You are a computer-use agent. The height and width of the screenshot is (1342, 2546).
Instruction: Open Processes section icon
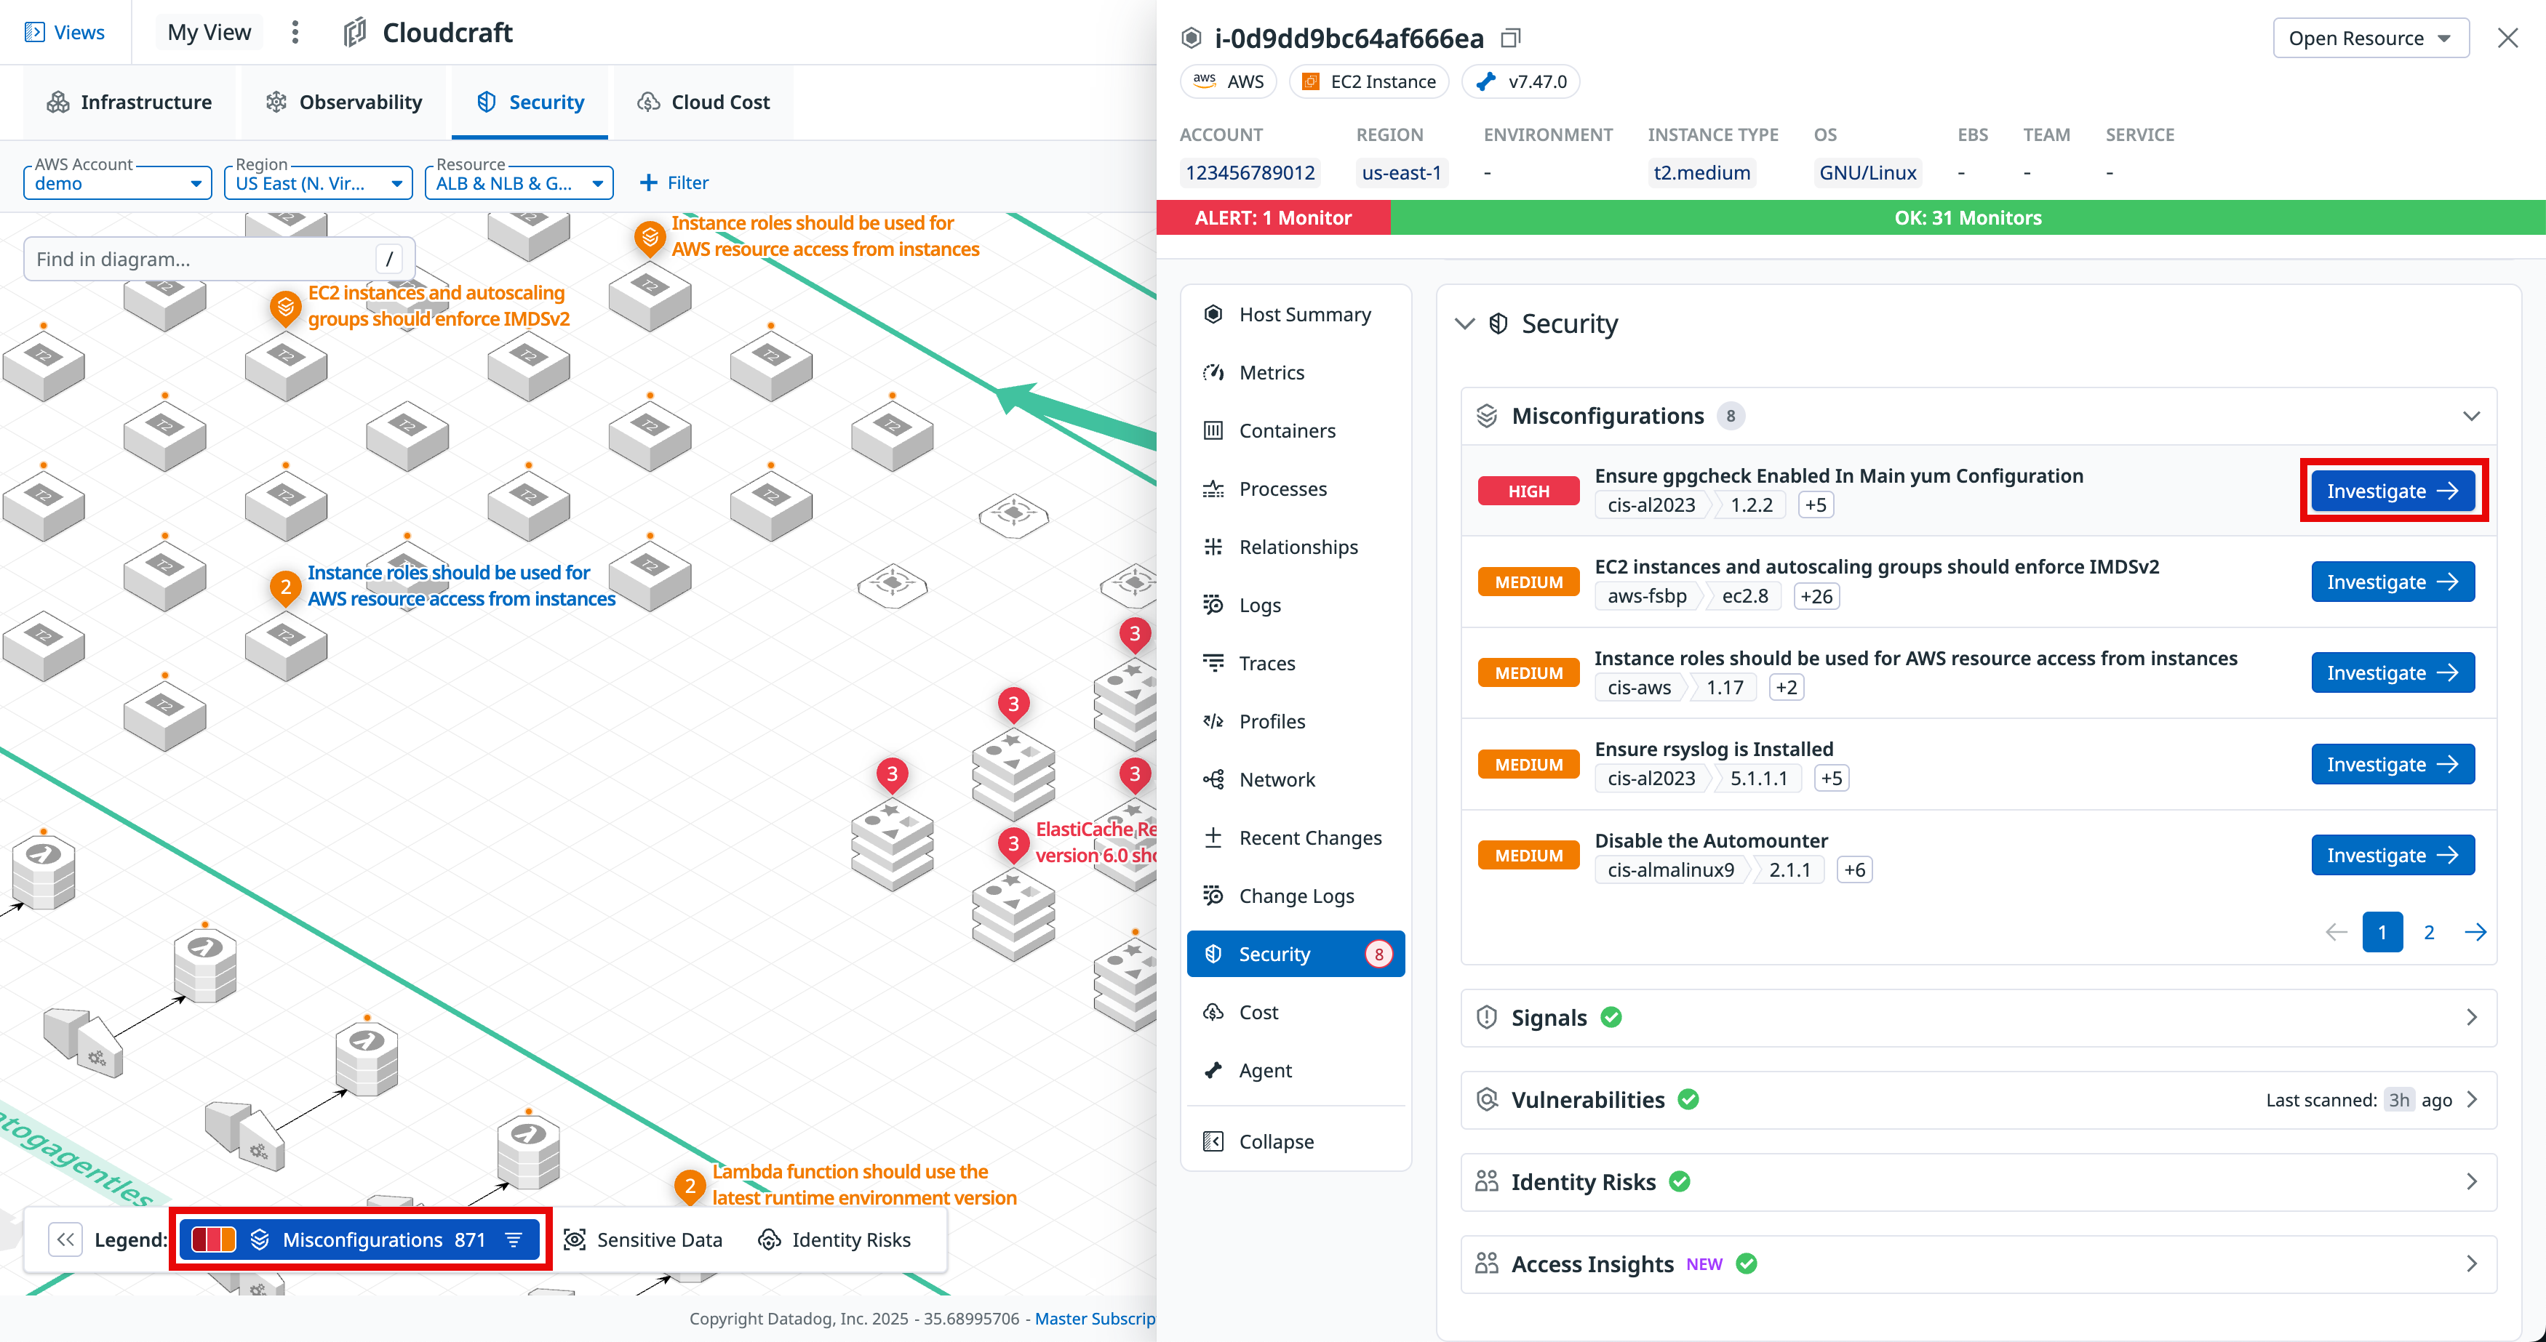click(1213, 489)
